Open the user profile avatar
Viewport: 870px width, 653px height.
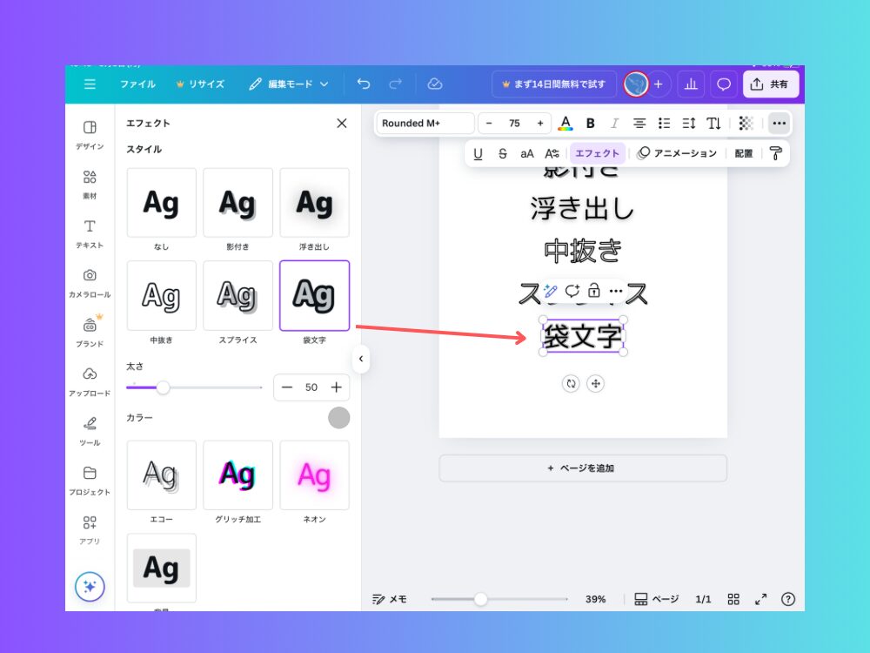coord(636,84)
